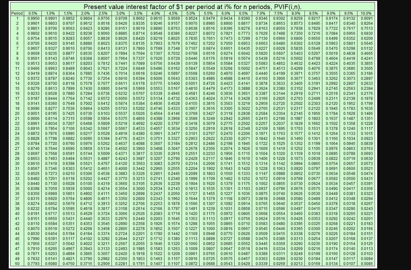
Task: Select the 10.0% column header
Action: click(367, 13)
